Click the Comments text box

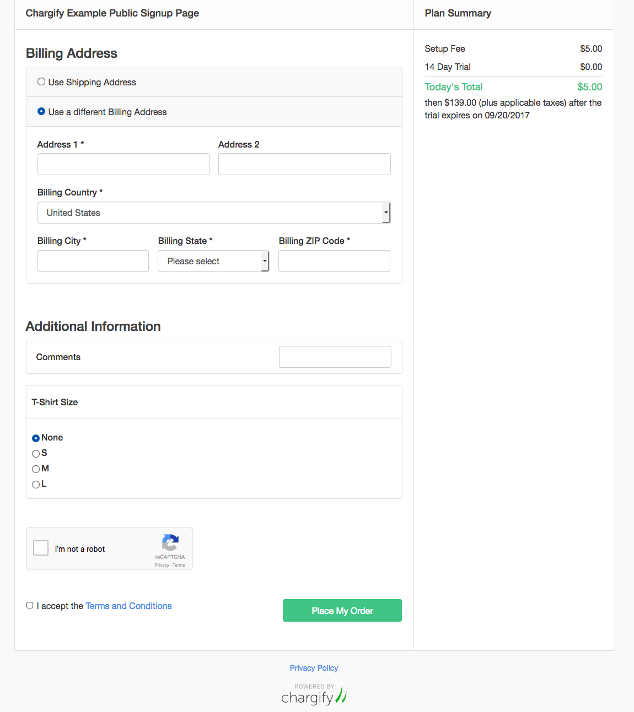coord(335,357)
